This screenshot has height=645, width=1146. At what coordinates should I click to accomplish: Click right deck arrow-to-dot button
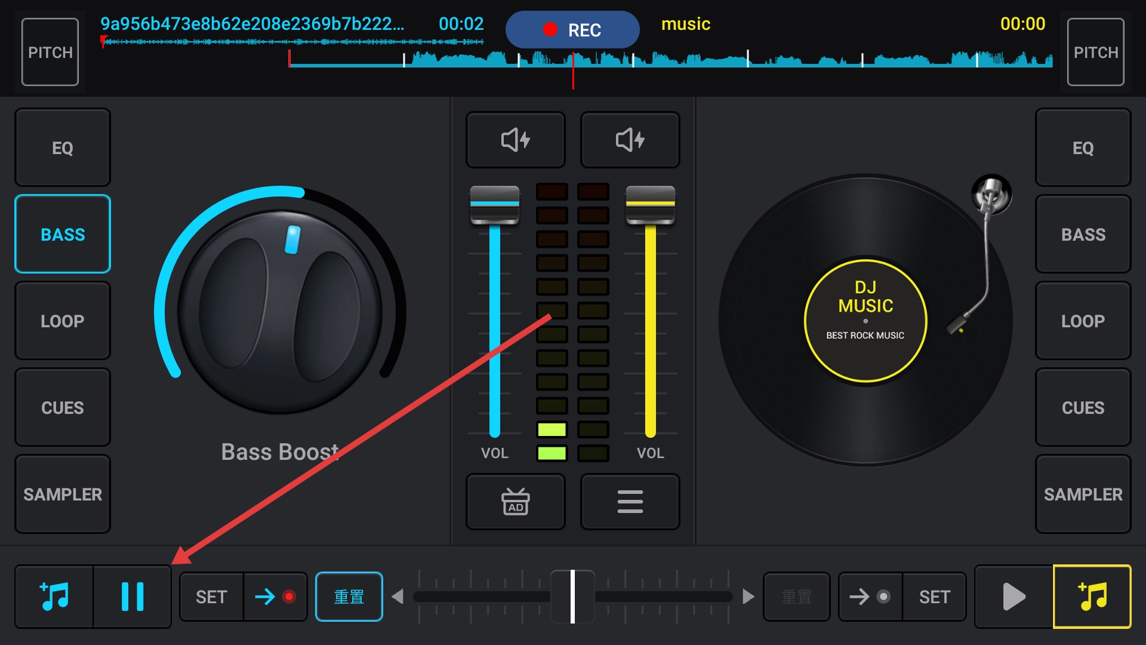pos(870,597)
